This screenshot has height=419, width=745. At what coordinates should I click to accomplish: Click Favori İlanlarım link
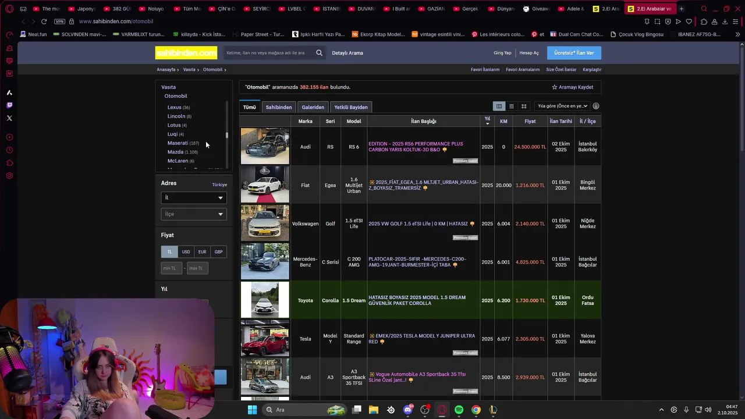pyautogui.click(x=485, y=70)
